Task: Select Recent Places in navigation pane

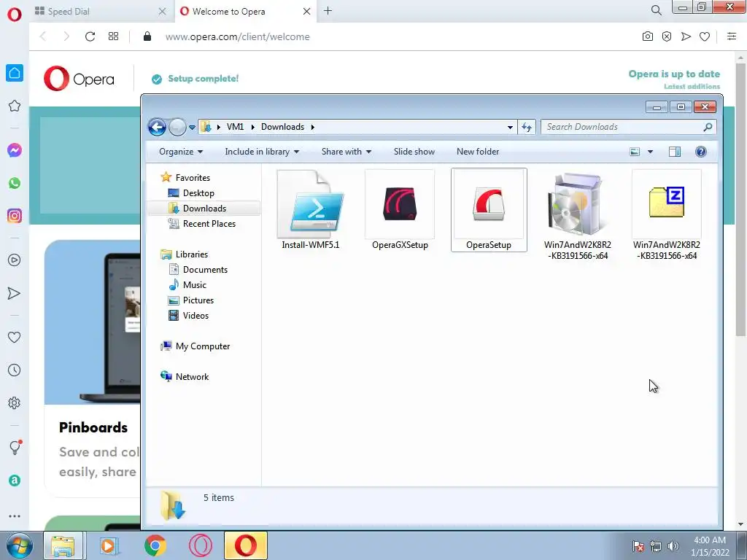Action: click(209, 223)
